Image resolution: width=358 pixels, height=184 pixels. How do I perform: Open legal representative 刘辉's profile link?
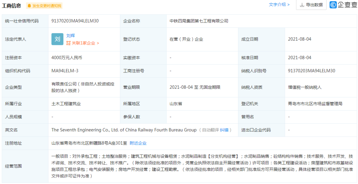tap(71, 35)
